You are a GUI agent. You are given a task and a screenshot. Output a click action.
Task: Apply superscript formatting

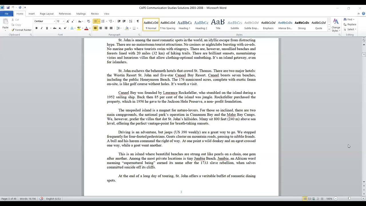pos(65,28)
